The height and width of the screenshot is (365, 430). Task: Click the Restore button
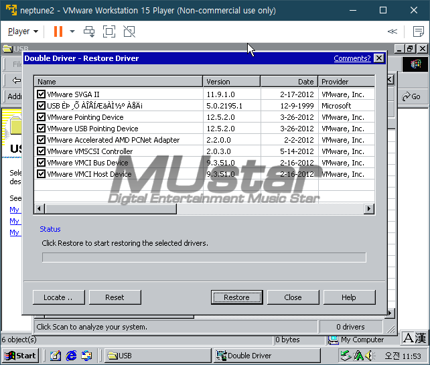[236, 297]
